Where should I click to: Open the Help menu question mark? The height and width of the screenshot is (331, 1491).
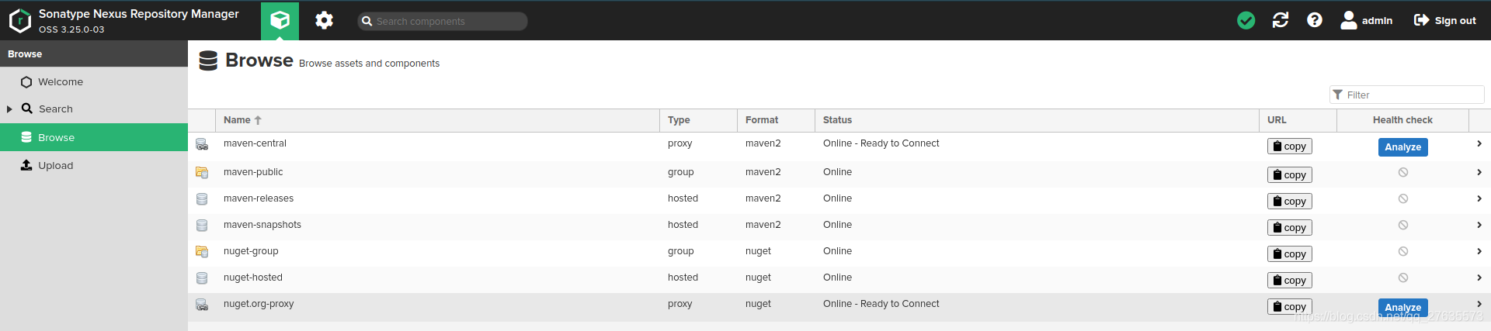point(1315,20)
